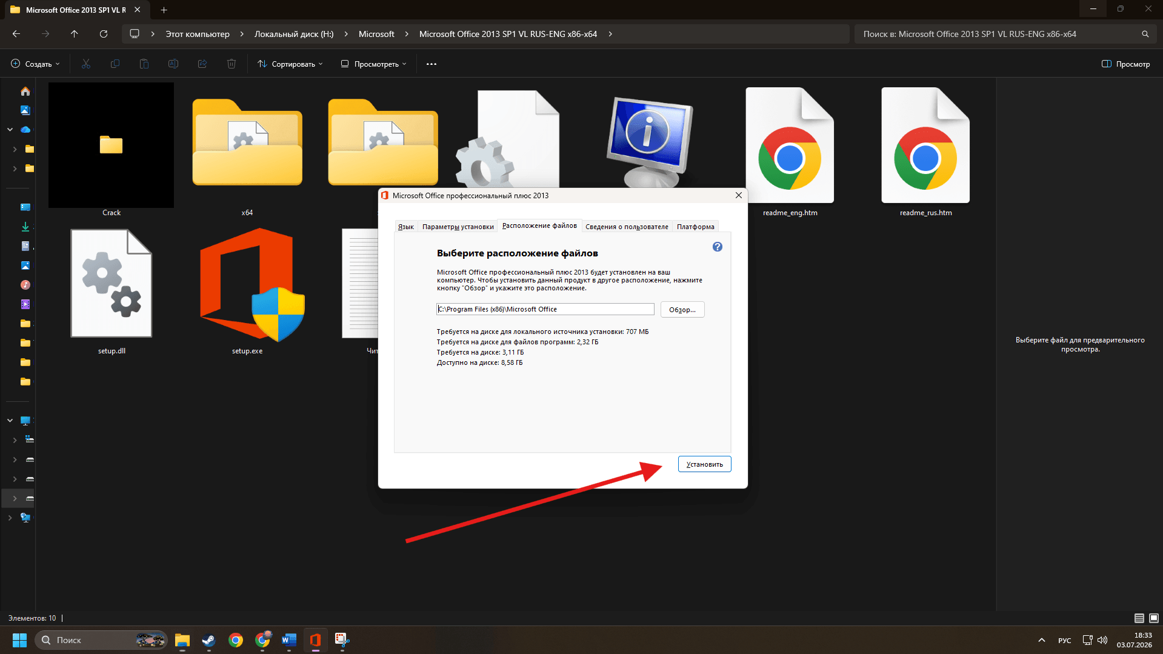Click the Up directory arrow

pos(74,34)
